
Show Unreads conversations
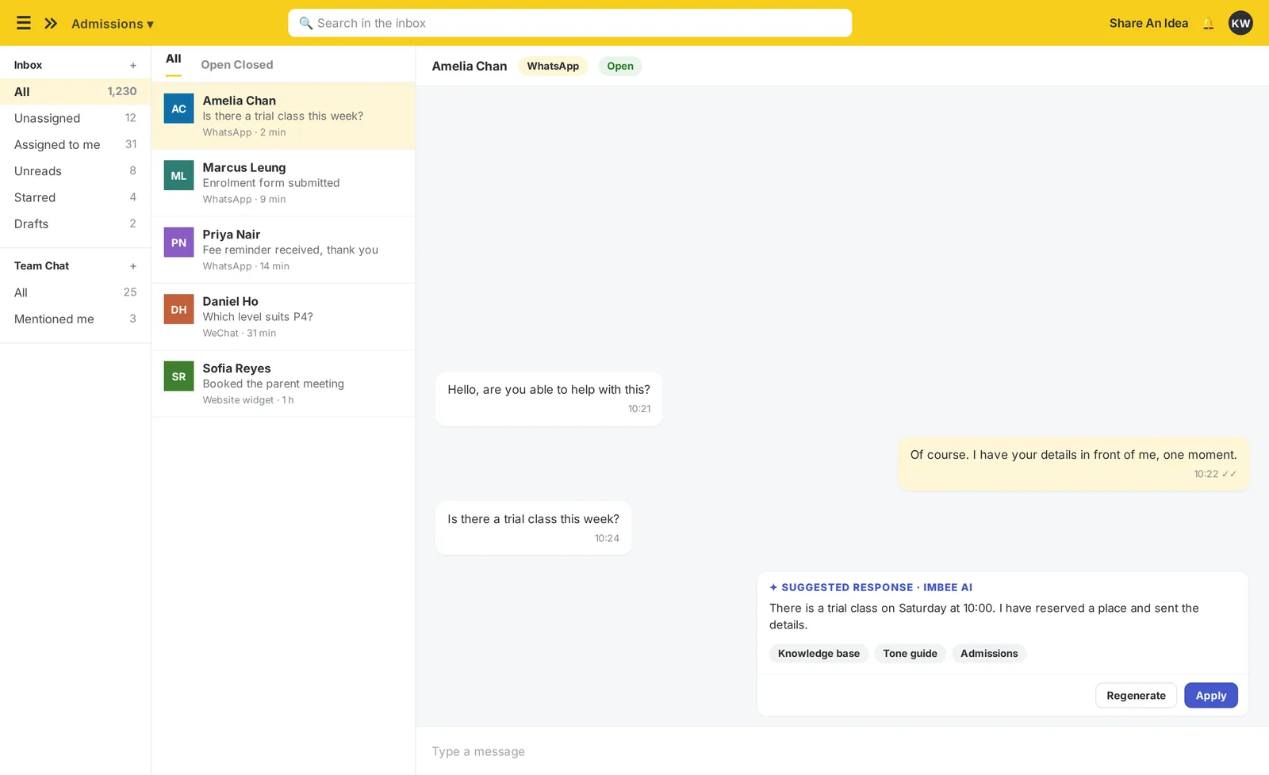click(75, 171)
